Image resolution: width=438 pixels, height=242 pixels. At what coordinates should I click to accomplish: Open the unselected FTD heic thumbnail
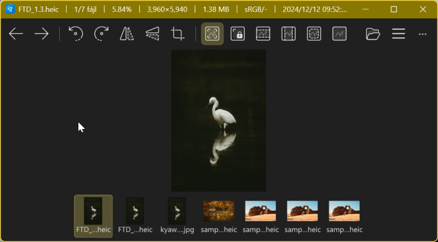click(135, 216)
